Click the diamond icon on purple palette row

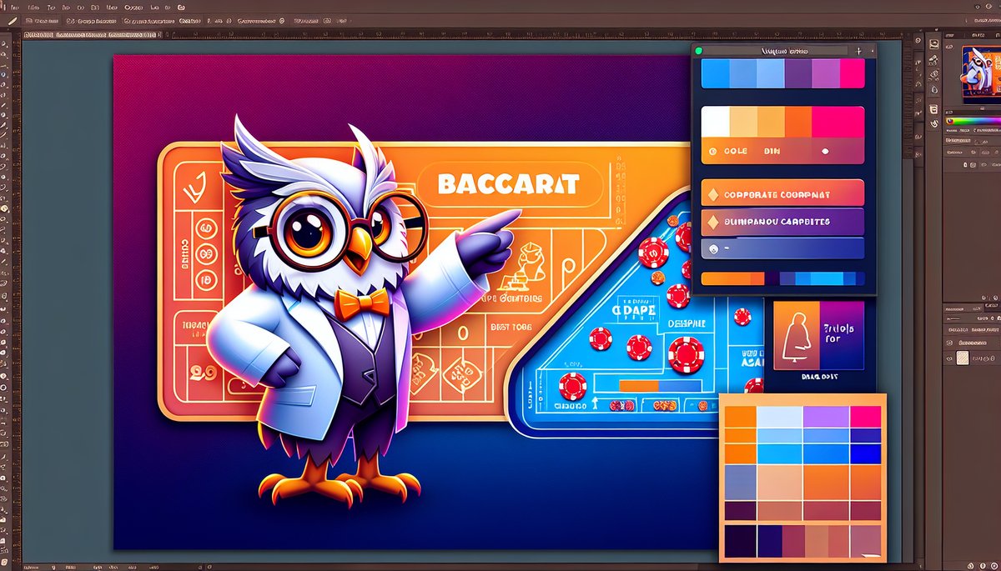pyautogui.click(x=712, y=223)
